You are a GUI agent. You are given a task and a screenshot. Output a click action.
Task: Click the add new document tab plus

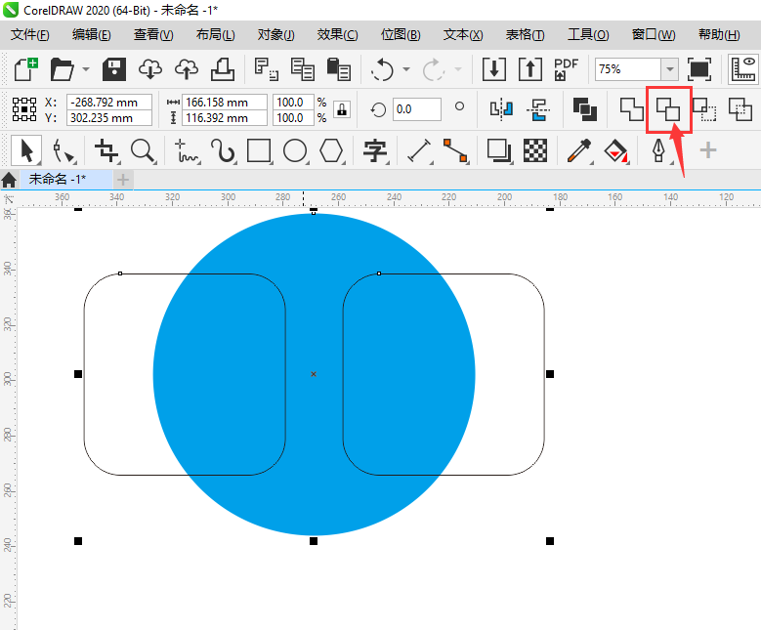[123, 180]
